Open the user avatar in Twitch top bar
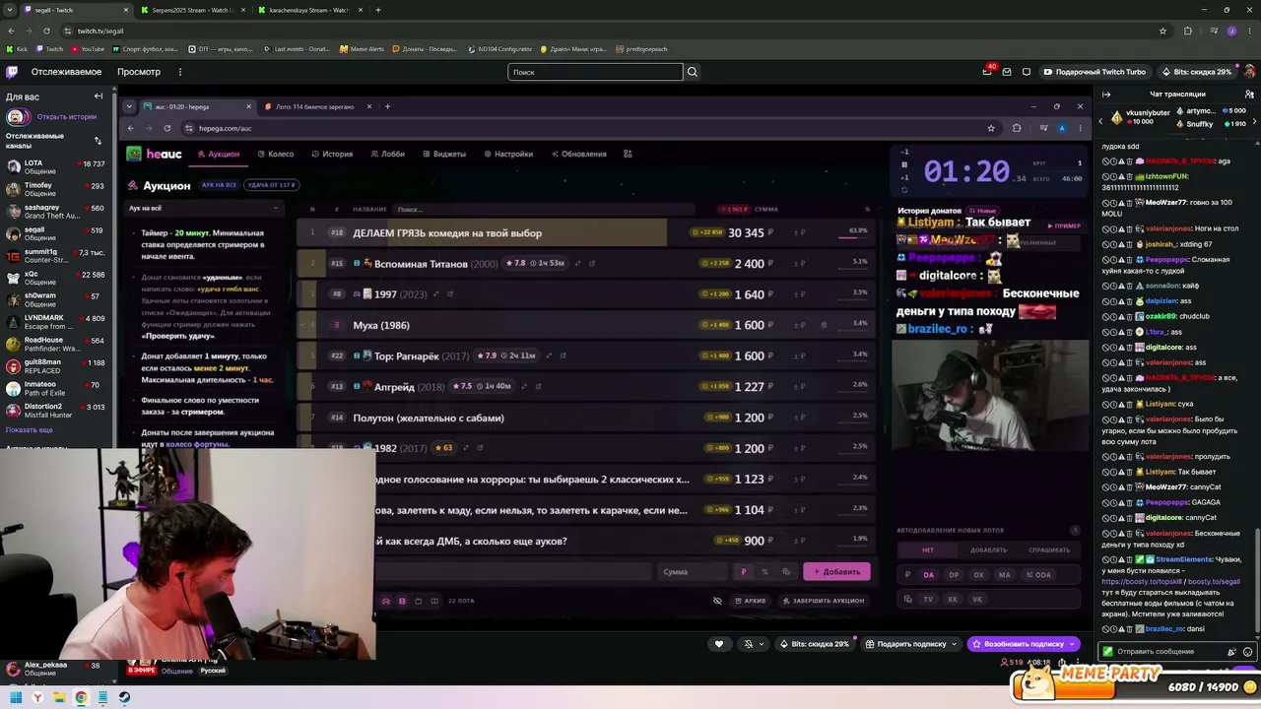Viewport: 1261px width, 709px height. 1249,72
